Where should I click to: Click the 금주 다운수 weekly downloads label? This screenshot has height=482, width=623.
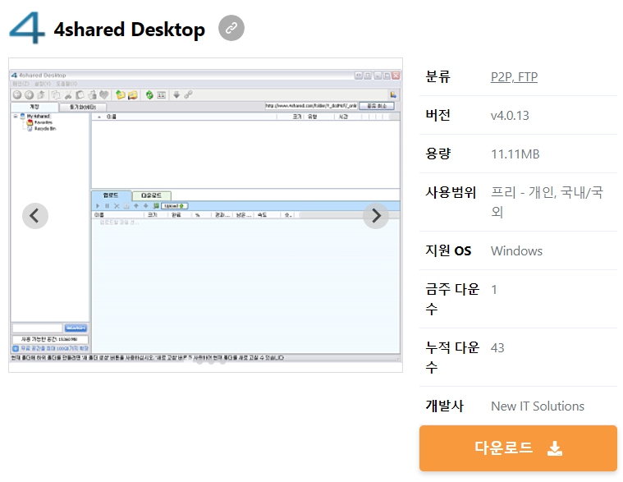coord(452,299)
